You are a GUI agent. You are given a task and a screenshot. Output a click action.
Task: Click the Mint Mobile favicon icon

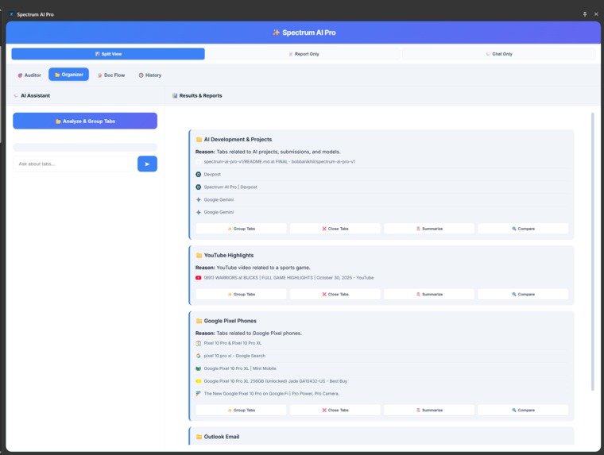tap(199, 368)
